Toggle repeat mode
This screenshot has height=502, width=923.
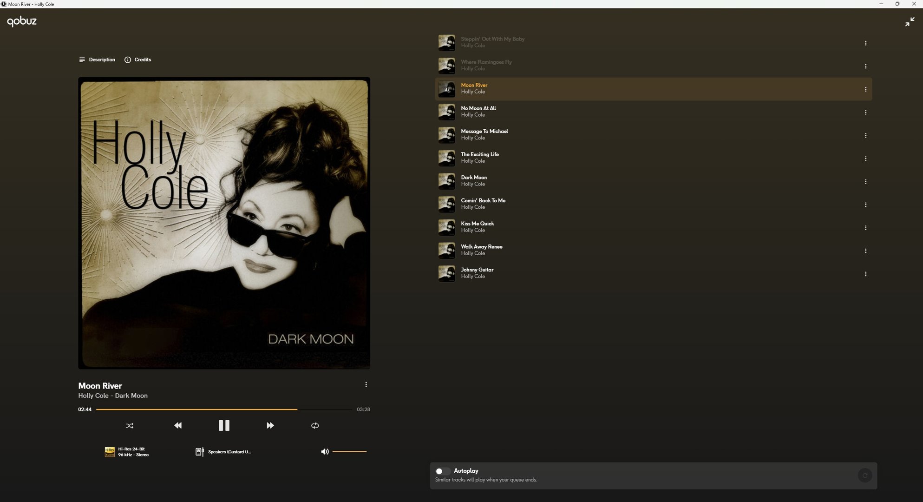(315, 425)
